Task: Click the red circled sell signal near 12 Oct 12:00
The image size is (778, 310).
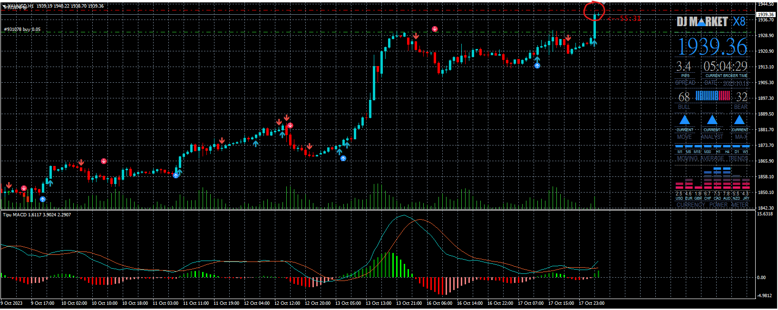Action: coord(290,126)
